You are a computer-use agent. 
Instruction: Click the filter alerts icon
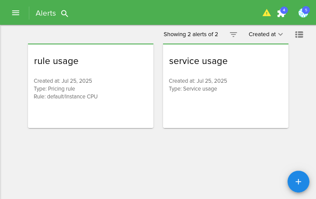point(233,34)
